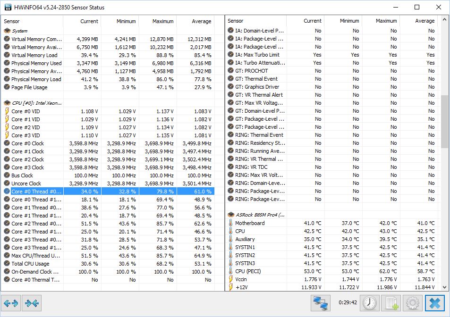Viewport: 450px width, 317px height.
Task: Select the System group header row
Action: coord(108,31)
